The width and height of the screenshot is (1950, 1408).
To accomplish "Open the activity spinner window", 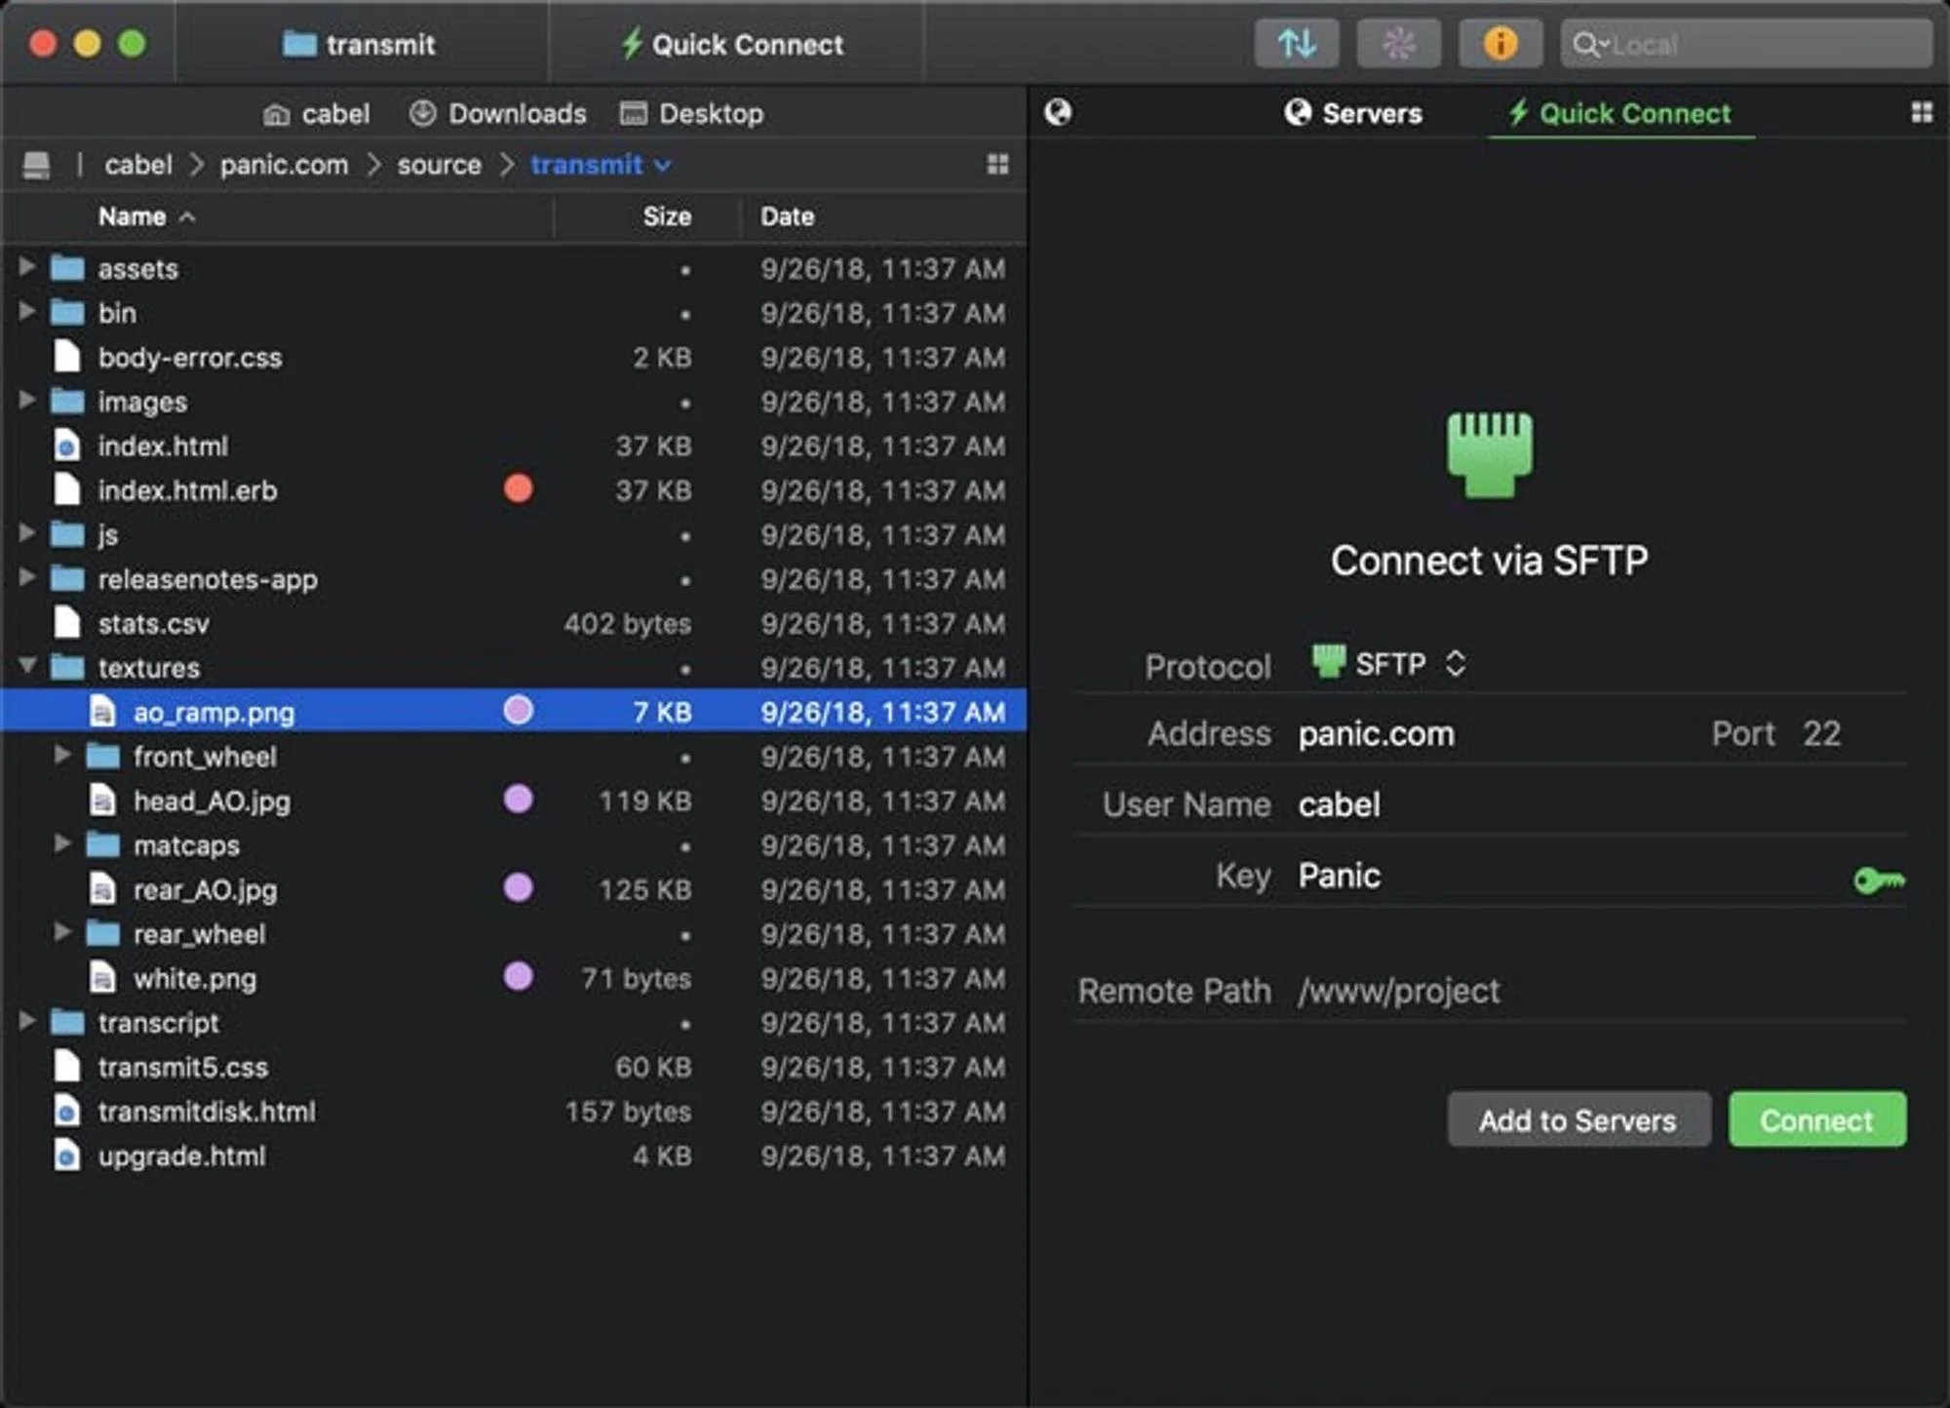I will tap(1399, 43).
